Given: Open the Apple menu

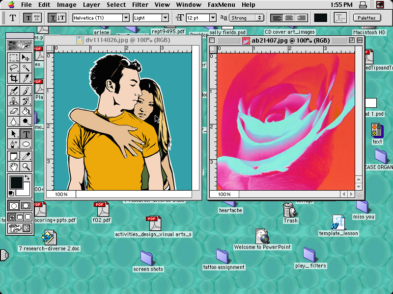Looking at the screenshot, I should tap(11, 4).
